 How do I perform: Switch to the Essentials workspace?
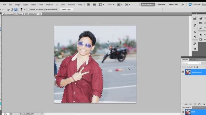(148, 4)
